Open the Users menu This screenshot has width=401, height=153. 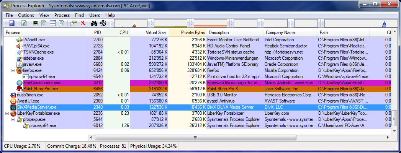[x=95, y=15]
